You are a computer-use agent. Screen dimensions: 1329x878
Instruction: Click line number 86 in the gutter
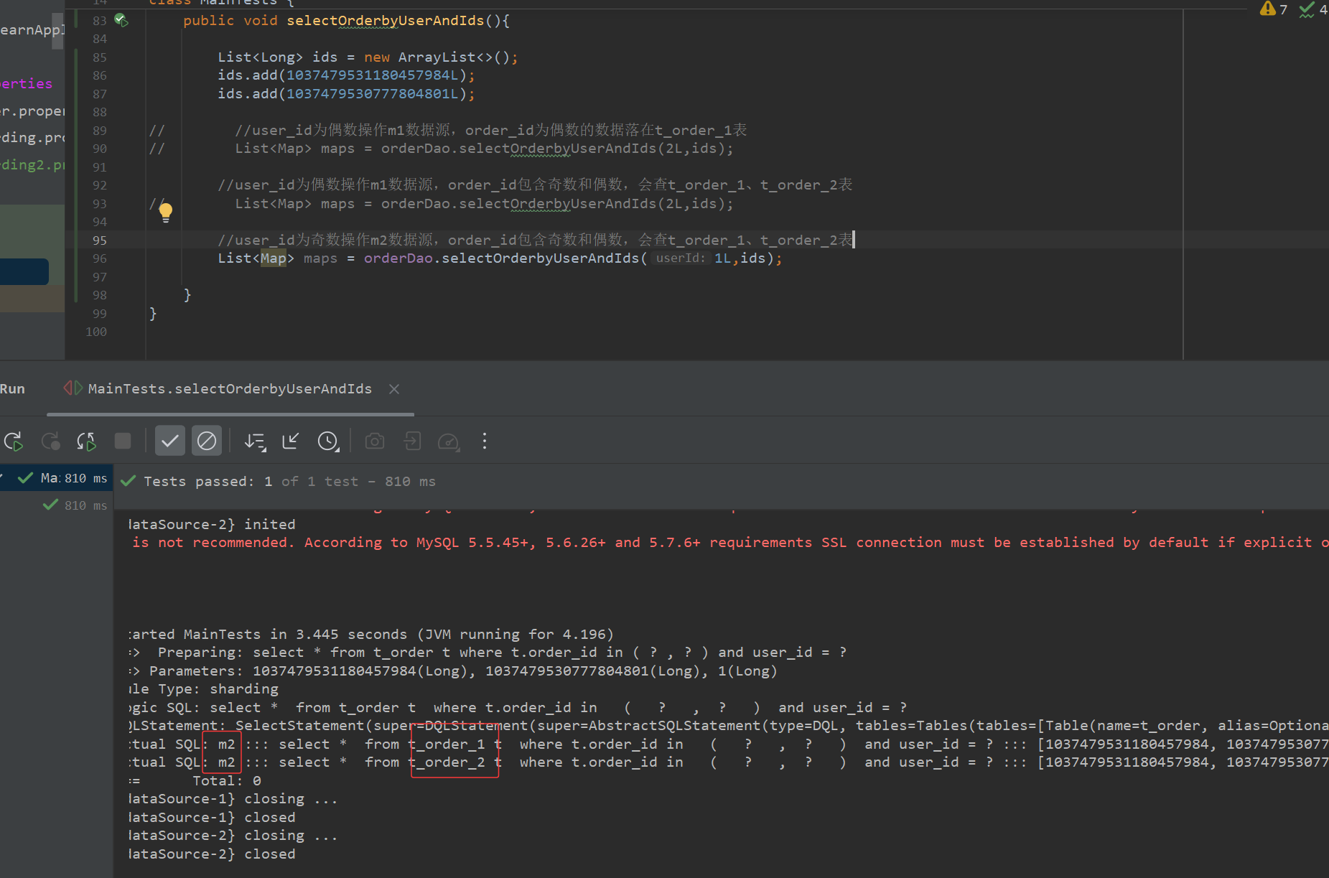[x=99, y=75]
